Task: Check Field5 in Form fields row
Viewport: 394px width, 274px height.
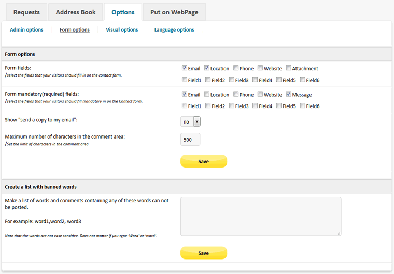Action: (x=279, y=80)
